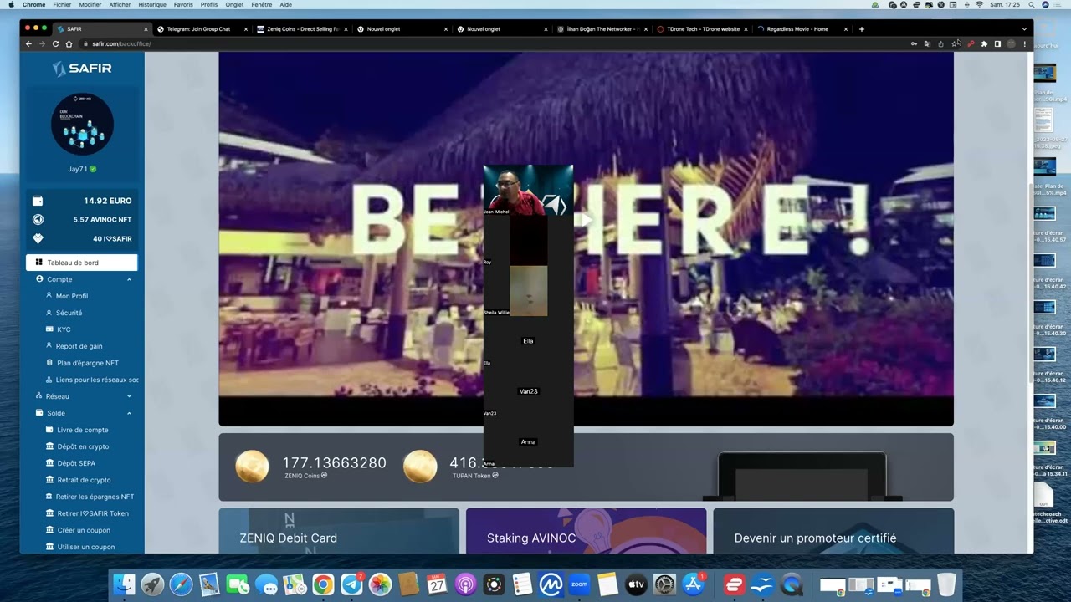Viewport: 1071px width, 602px height.
Task: Open the Tableau de bord dashboard
Action: (x=82, y=263)
